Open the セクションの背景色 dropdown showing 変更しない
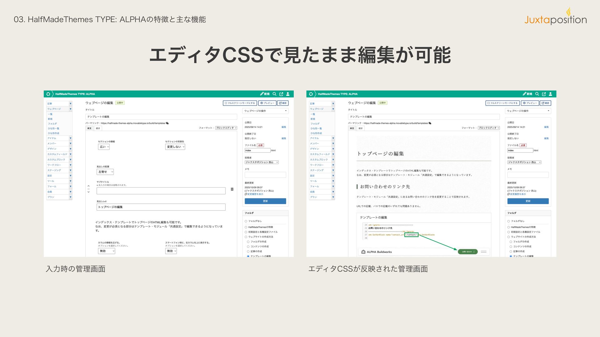 [175, 147]
